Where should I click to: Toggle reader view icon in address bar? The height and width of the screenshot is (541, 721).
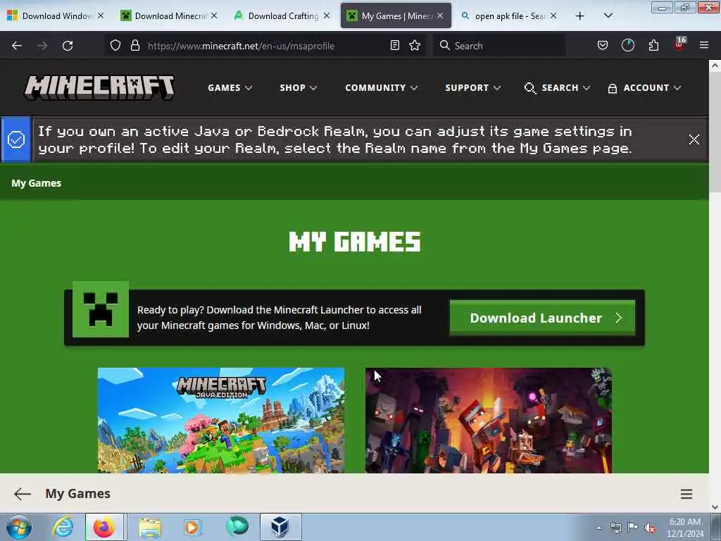(x=394, y=45)
